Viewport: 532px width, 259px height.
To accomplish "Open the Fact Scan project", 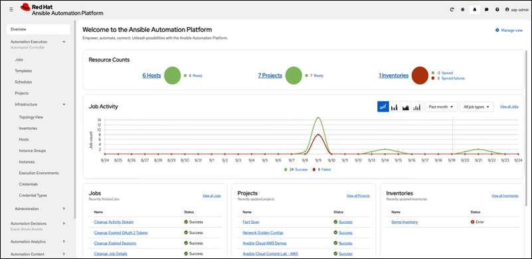I will coord(251,222).
